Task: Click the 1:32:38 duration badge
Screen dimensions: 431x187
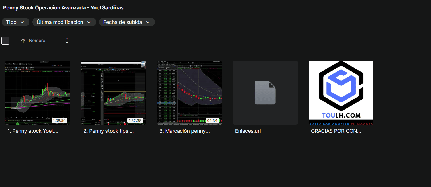Action: [x=135, y=121]
